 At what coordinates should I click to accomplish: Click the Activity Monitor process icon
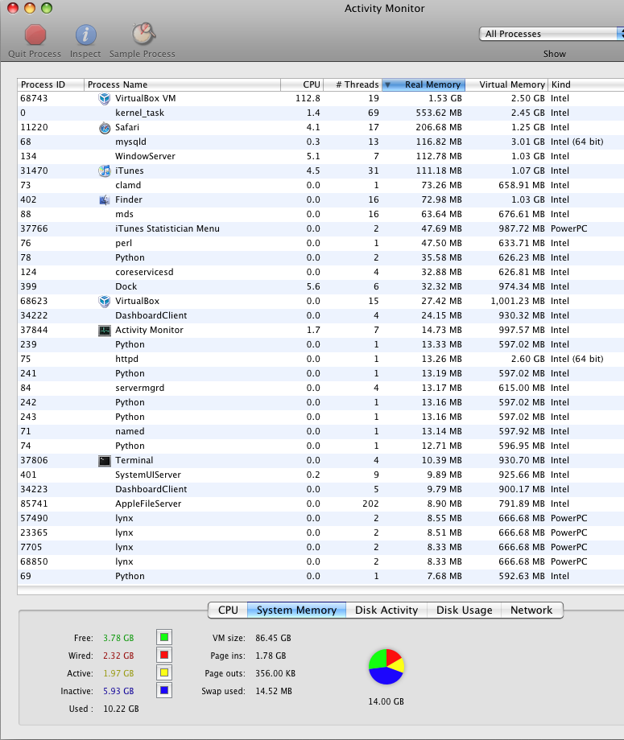[x=105, y=331]
